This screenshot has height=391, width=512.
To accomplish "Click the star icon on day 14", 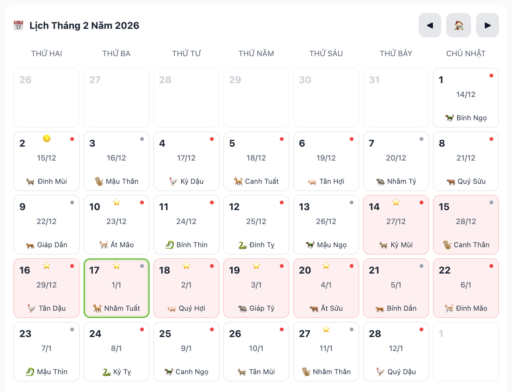I will coord(396,202).
